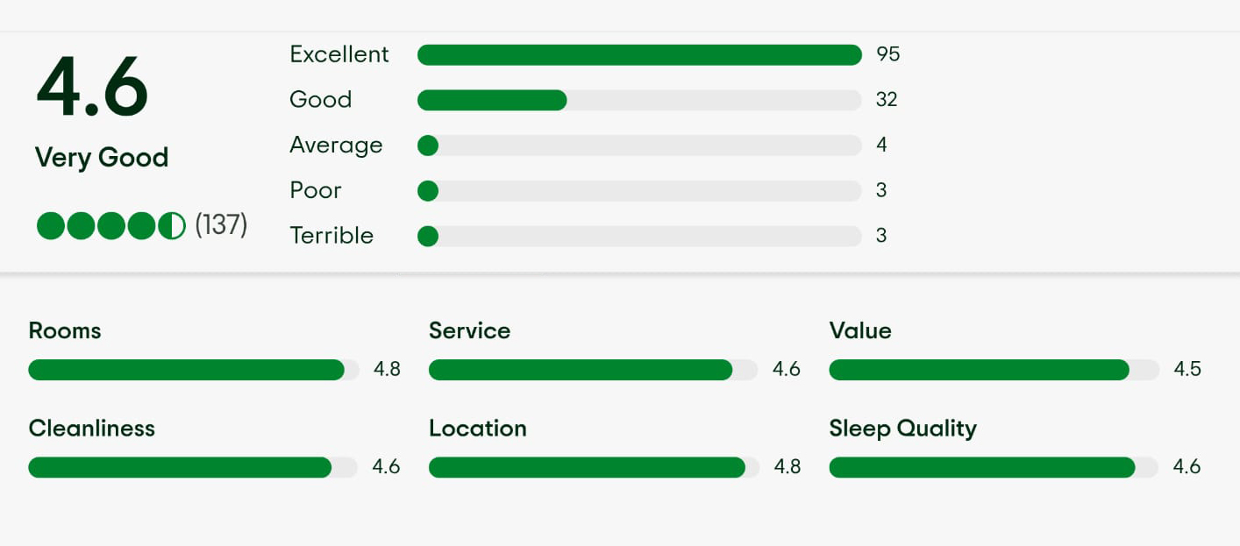This screenshot has width=1240, height=546.
Task: Click the green bubble rating circles
Action: (x=110, y=225)
